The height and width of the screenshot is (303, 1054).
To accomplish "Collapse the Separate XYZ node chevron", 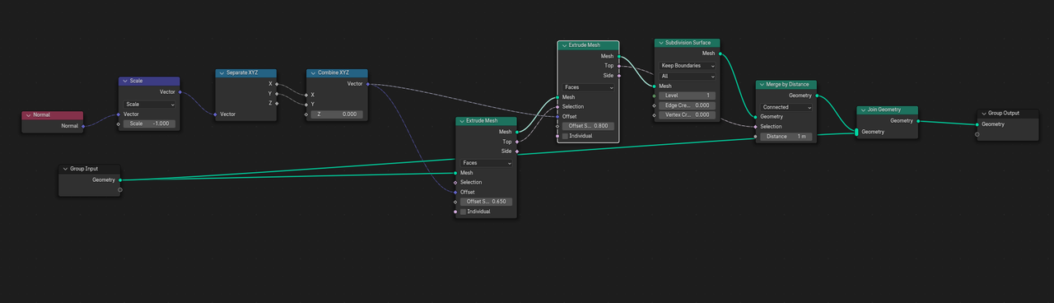I will coord(222,73).
